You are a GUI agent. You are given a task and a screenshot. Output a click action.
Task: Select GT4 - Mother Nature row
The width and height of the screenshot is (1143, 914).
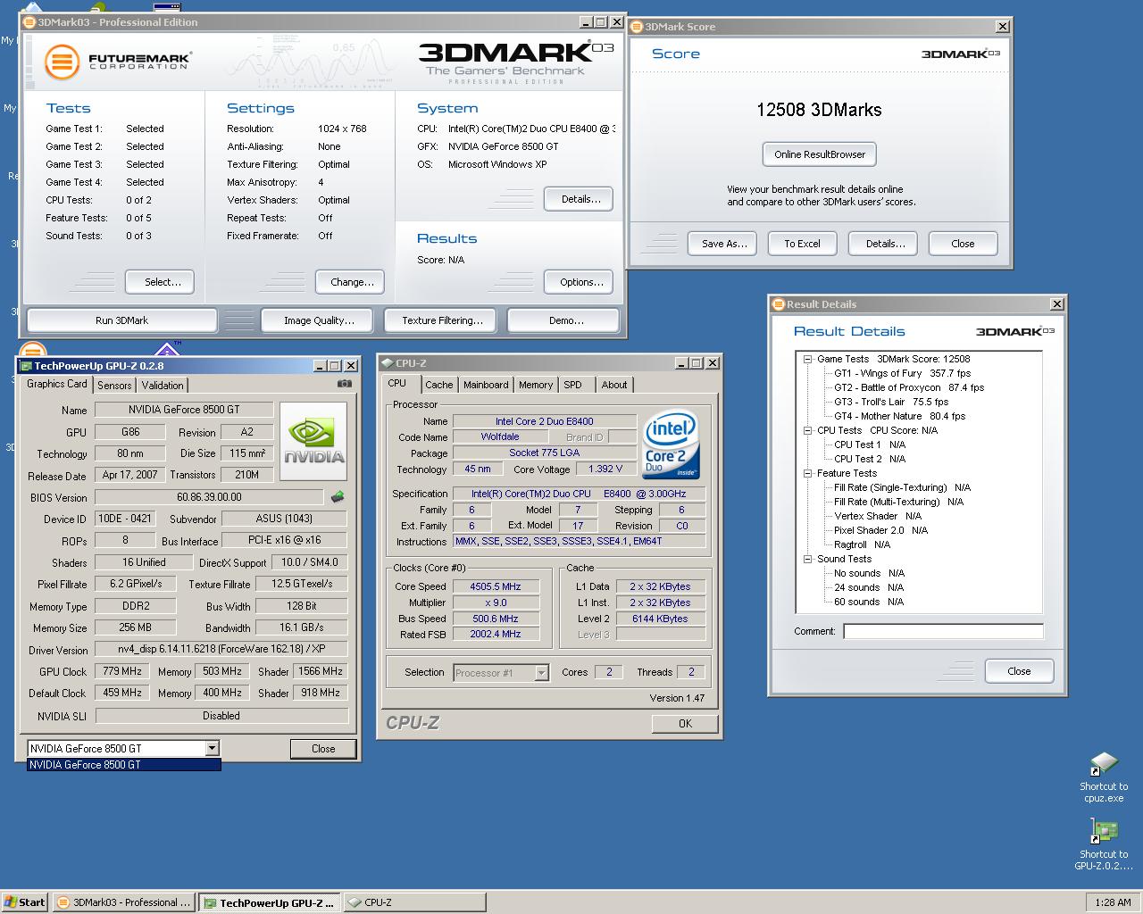pyautogui.click(x=899, y=416)
